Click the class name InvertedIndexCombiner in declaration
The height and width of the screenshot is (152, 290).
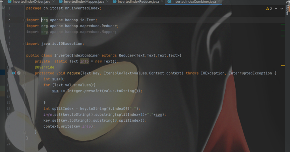[x=77, y=55]
